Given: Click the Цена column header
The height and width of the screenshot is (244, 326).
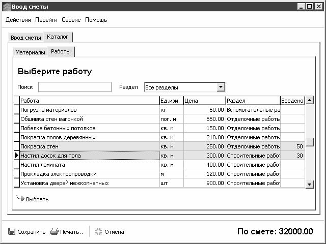Looking at the screenshot, I should (x=205, y=101).
